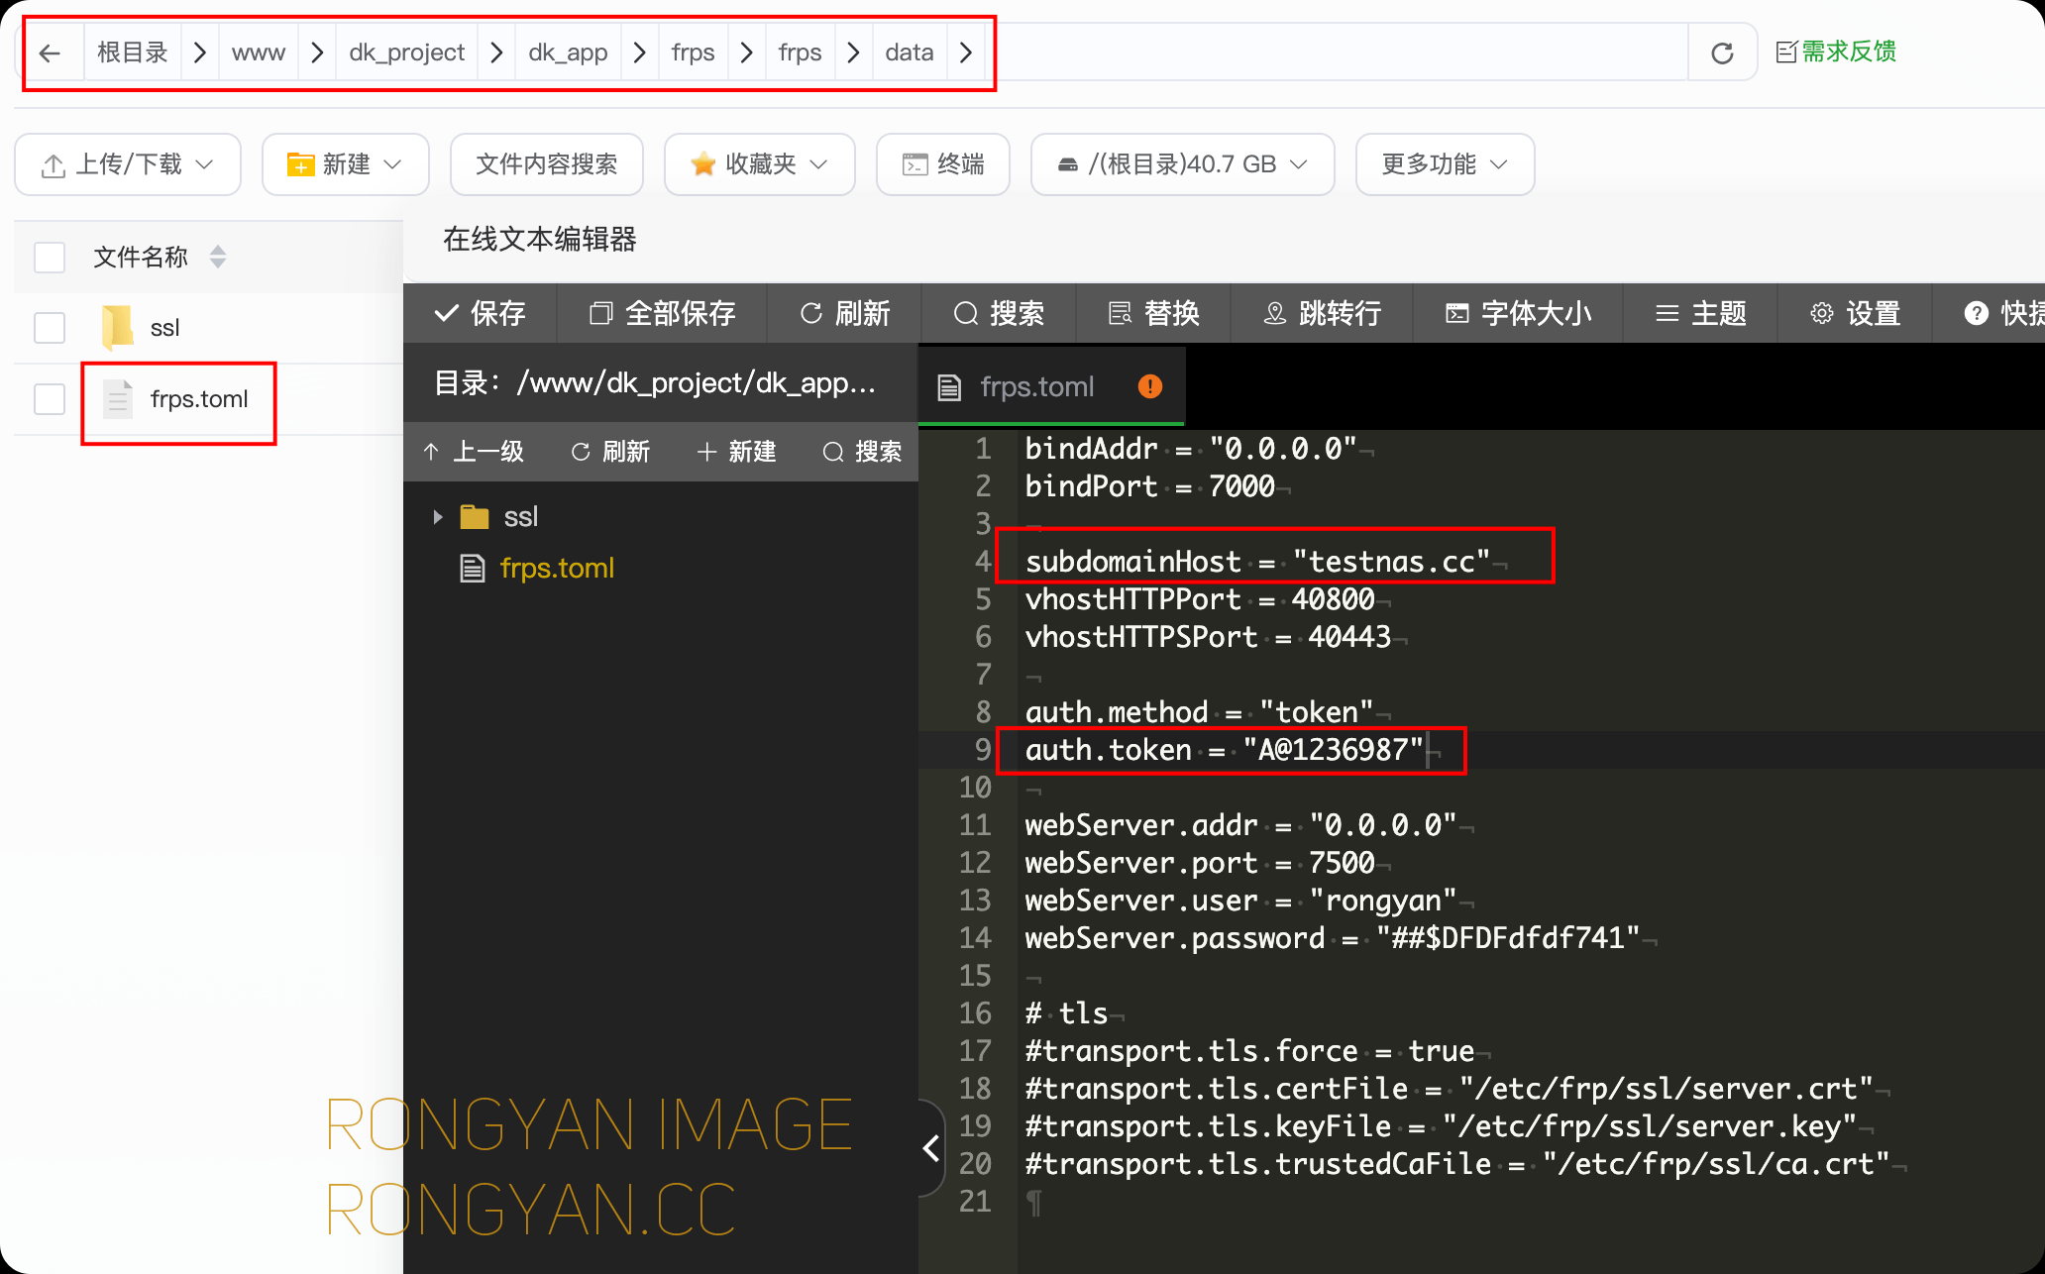Click the path refresh icon
Image resolution: width=2045 pixels, height=1274 pixels.
click(1722, 53)
